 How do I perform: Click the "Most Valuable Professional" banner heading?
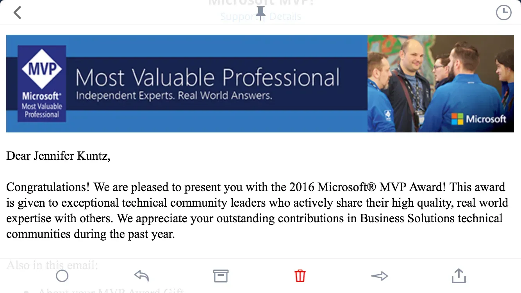pyautogui.click(x=207, y=77)
